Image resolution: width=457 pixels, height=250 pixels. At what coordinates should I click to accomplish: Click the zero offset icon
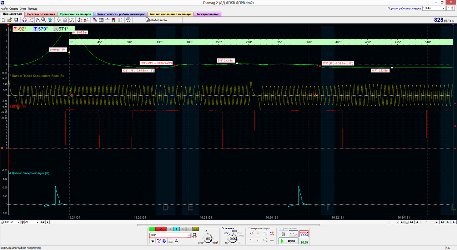pos(86,20)
